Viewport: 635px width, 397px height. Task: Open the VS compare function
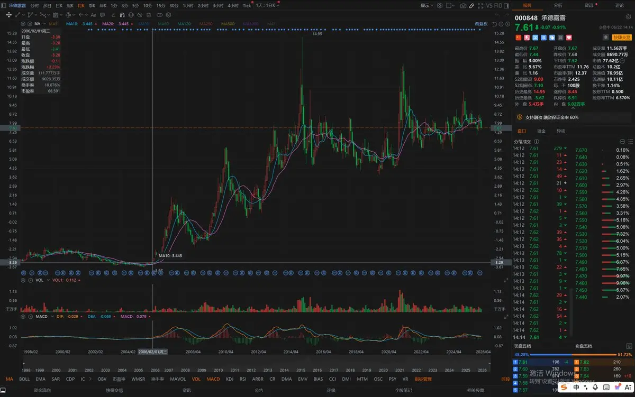point(489,5)
